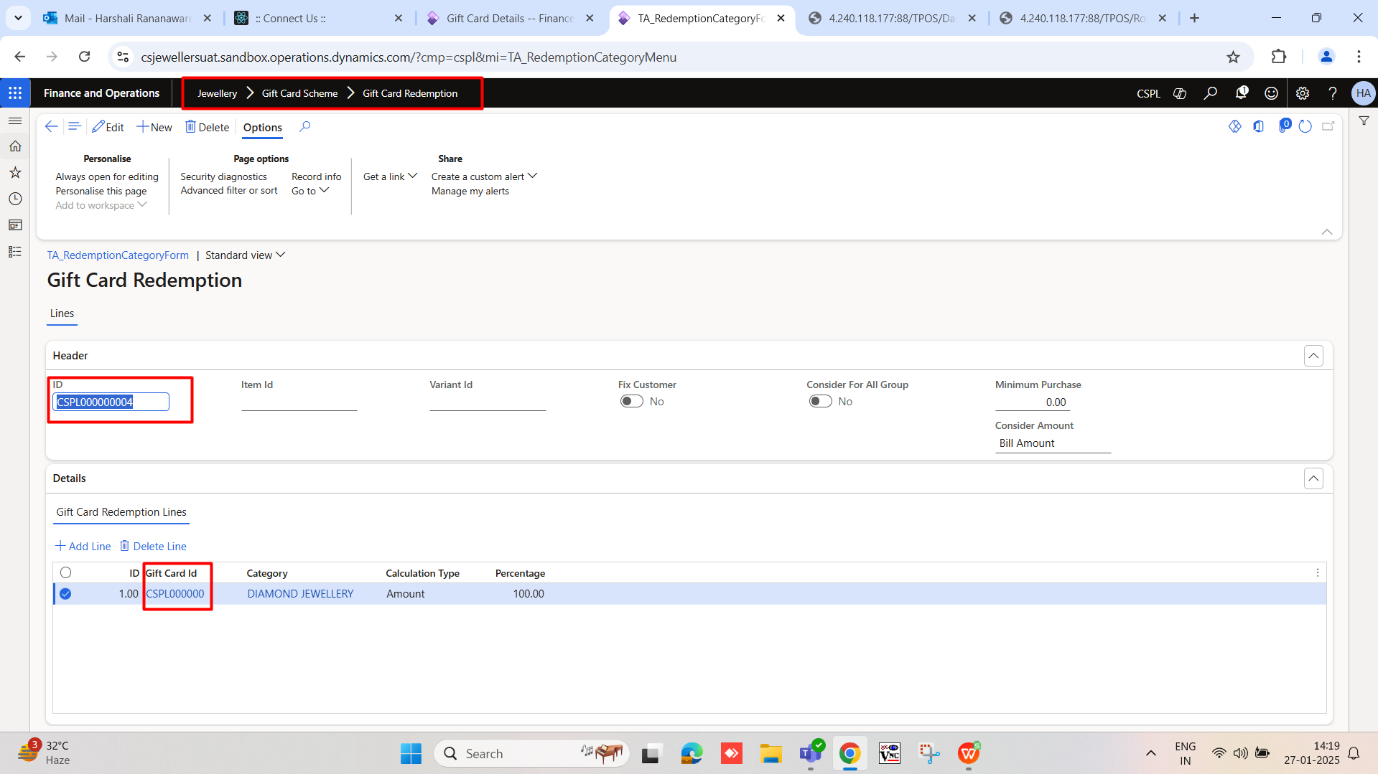
Task: Expand the left navigation pane hamburger
Action: [x=15, y=121]
